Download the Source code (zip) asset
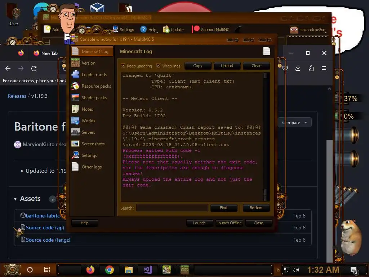369x277 pixels. click(45, 228)
